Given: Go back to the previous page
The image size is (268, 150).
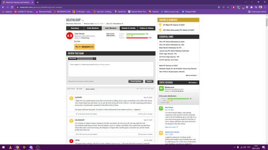Looking at the screenshot, I should (3, 7).
